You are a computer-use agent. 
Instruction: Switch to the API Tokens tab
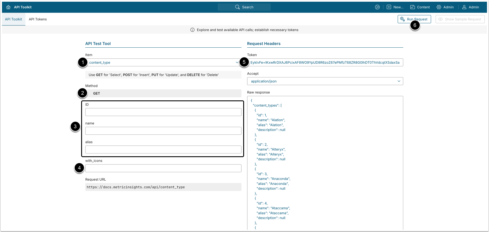38,19
